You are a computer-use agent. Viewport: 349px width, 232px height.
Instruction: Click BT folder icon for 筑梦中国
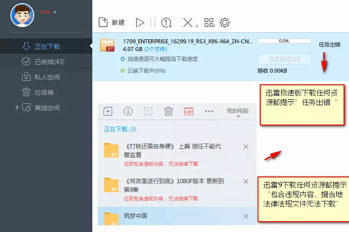click(x=111, y=219)
